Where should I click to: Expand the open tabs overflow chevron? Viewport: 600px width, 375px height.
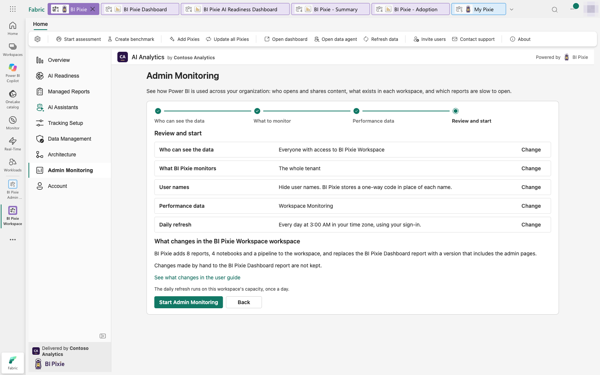[x=511, y=9]
